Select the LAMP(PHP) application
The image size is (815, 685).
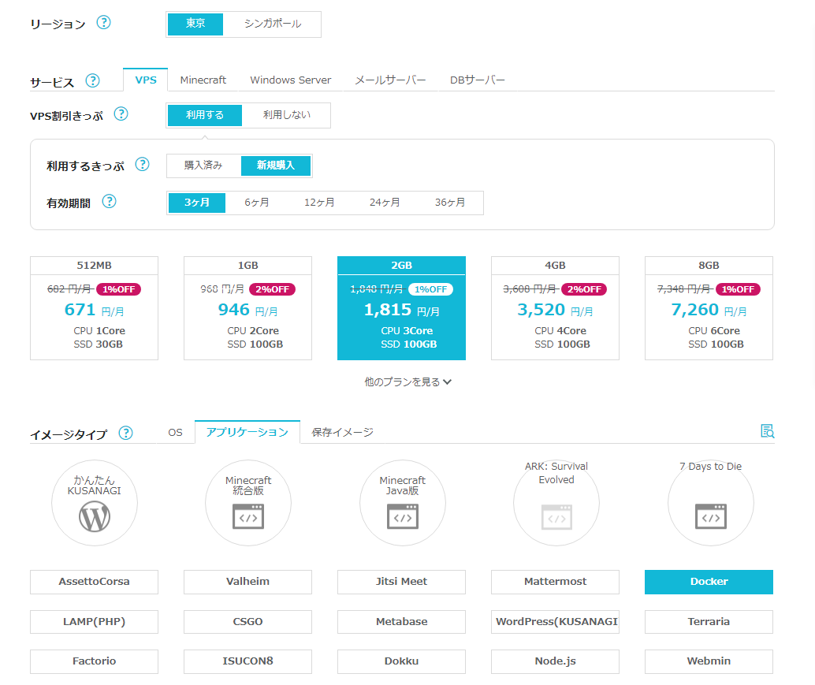(94, 622)
